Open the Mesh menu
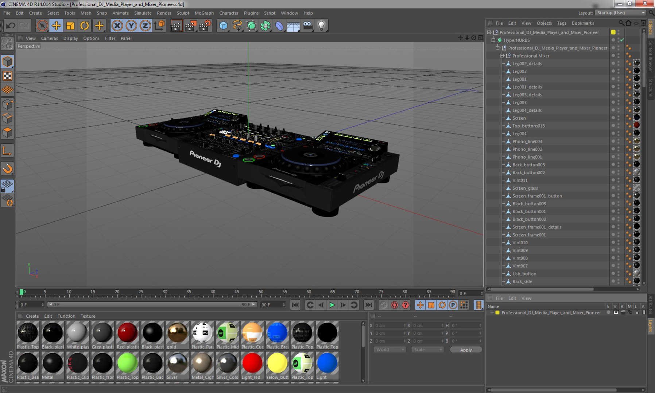655x393 pixels. tap(86, 13)
